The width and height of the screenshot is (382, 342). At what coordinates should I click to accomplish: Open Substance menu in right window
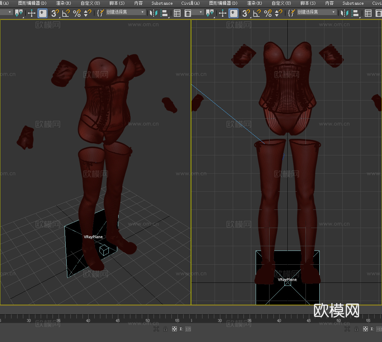point(353,3)
